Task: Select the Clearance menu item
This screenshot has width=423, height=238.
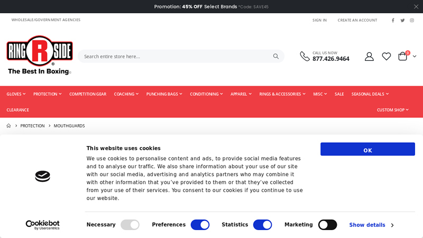Action: coord(18,110)
